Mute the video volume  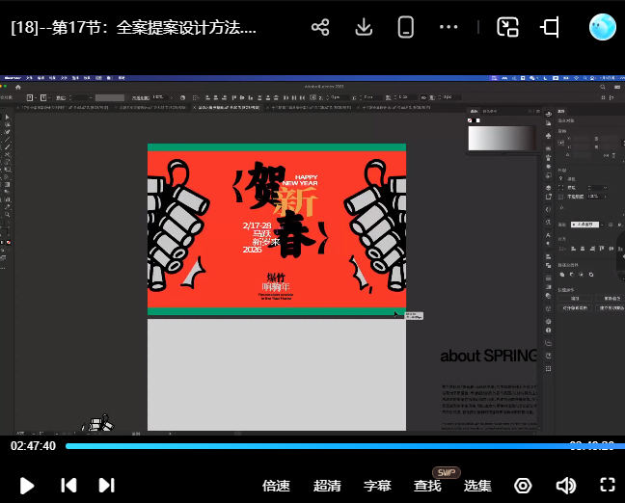coord(566,486)
